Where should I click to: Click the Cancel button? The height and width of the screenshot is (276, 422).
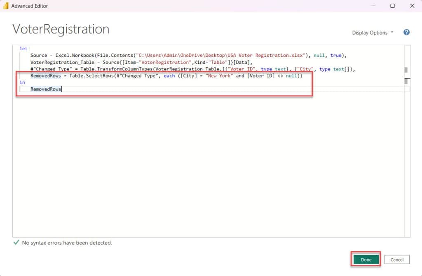(x=397, y=260)
